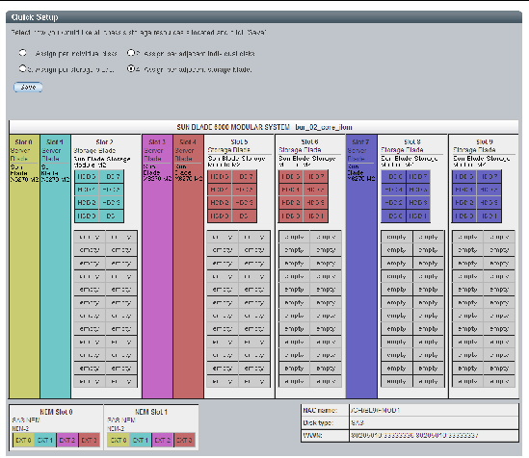Click HDD 2 in Slot 8 storage blade
The width and height of the screenshot is (529, 458).
[393, 203]
